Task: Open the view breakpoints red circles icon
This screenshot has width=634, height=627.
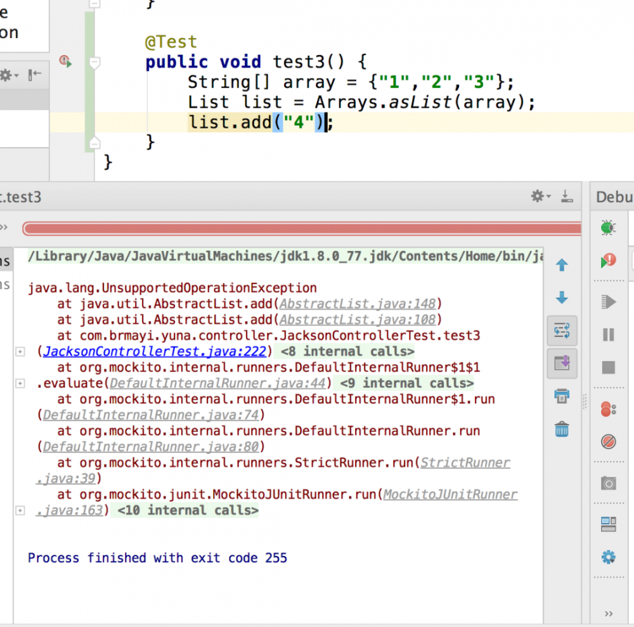Action: 608,409
